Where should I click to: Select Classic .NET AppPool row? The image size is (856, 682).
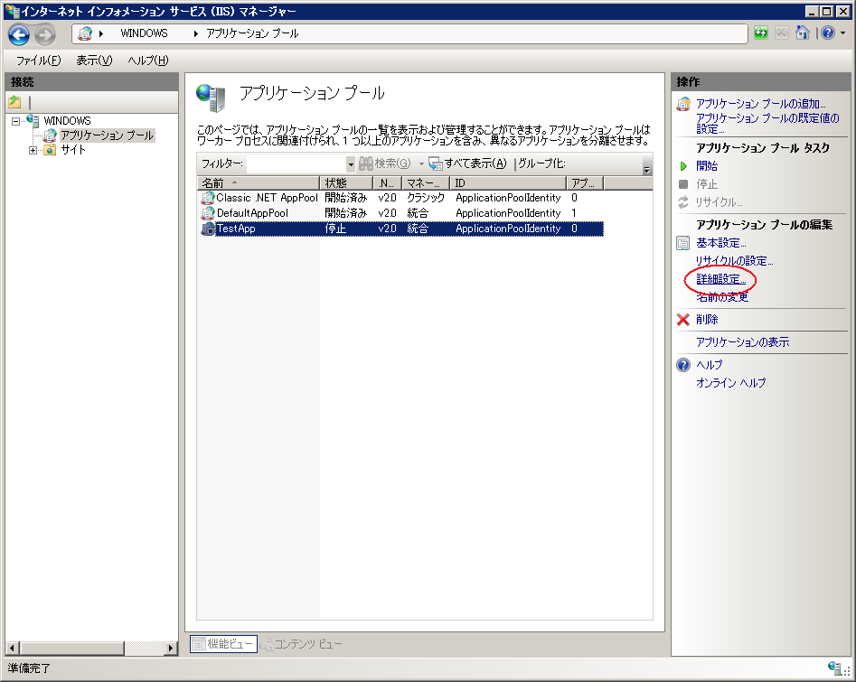coord(402,198)
